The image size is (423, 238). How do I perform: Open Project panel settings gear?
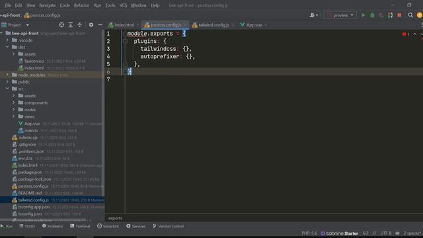91,25
